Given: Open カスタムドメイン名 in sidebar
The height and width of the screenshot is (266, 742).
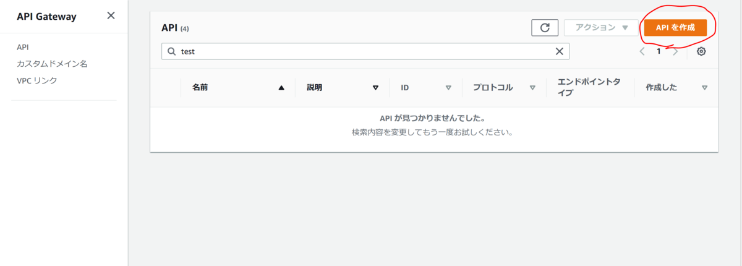Looking at the screenshot, I should click(x=52, y=64).
